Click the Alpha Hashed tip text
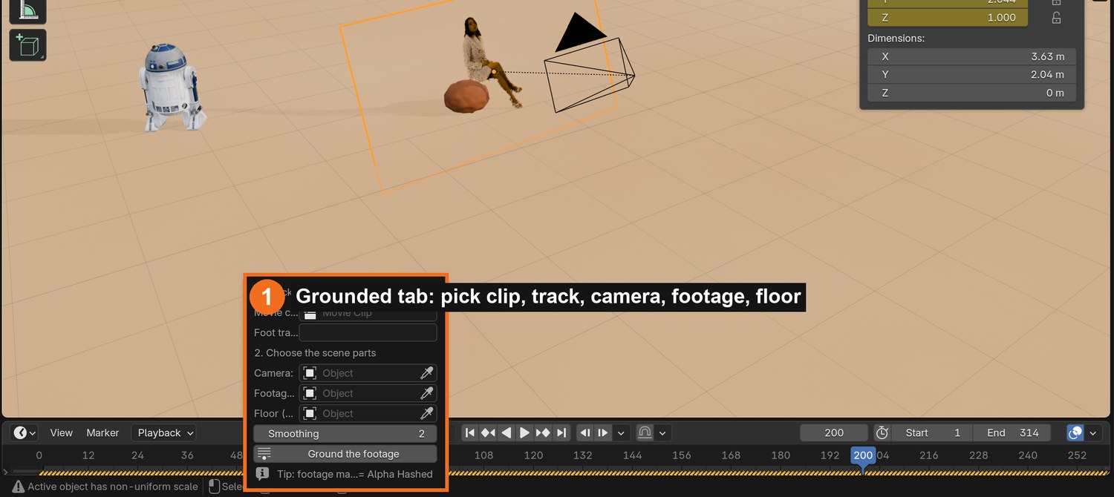 [354, 474]
